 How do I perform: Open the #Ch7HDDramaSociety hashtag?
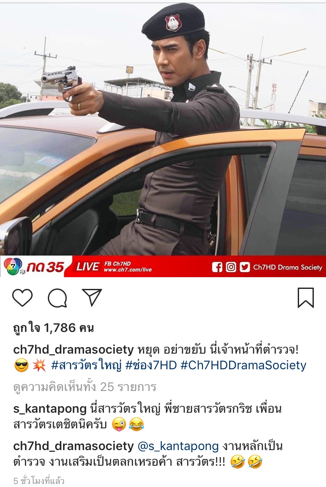click(243, 365)
